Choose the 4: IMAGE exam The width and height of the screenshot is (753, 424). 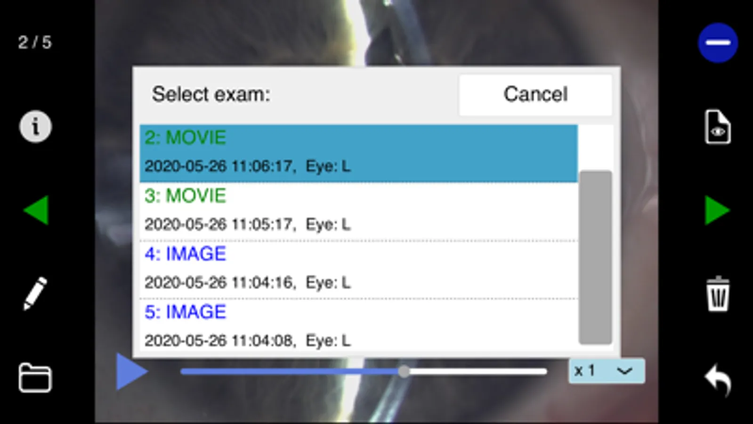click(x=358, y=269)
